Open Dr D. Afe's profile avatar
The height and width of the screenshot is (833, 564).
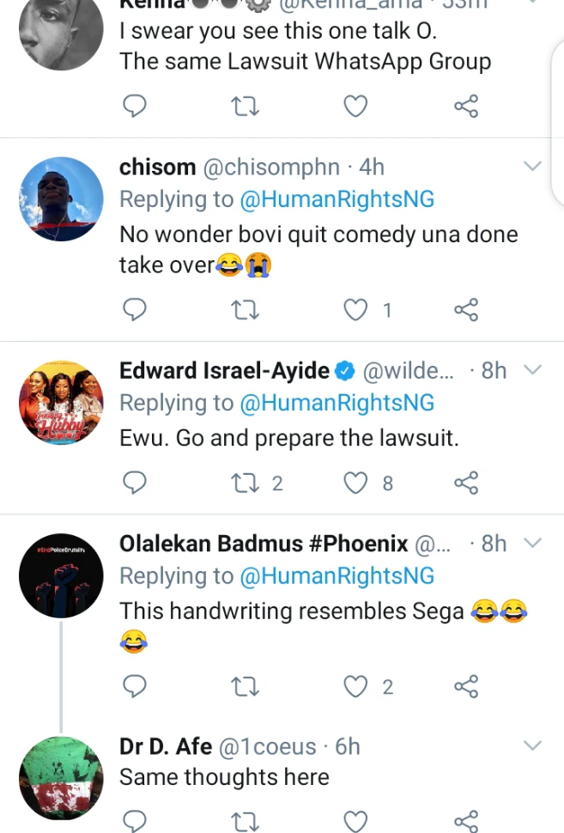point(61,778)
